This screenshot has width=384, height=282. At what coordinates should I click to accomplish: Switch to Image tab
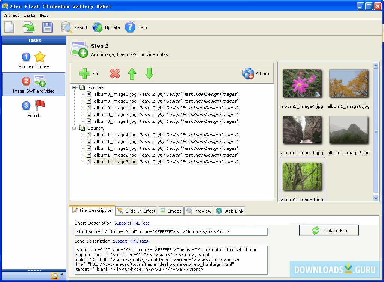(x=171, y=211)
